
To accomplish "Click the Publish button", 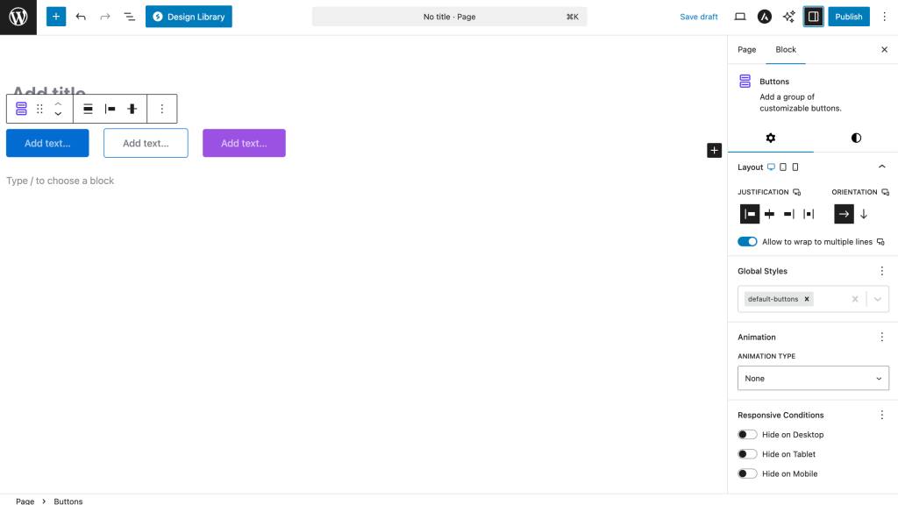I will pos(848,17).
